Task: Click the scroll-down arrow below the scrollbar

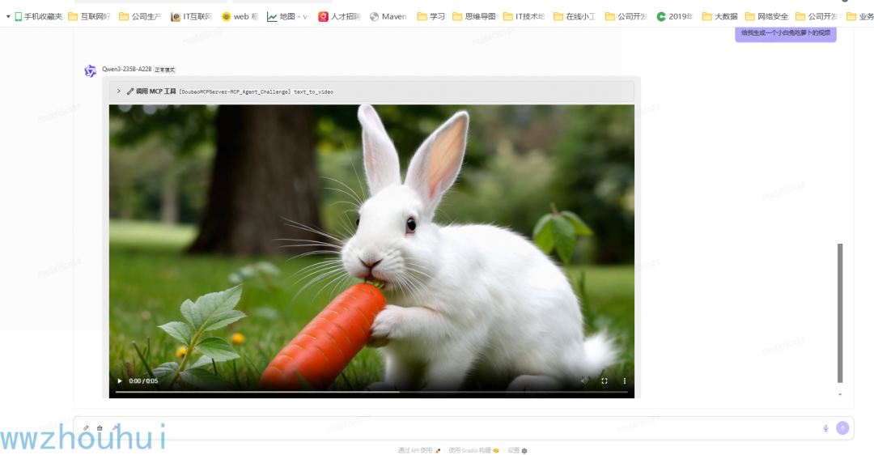Action: click(840, 394)
